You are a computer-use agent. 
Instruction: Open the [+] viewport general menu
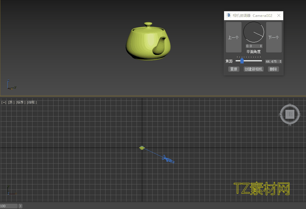point(4,102)
